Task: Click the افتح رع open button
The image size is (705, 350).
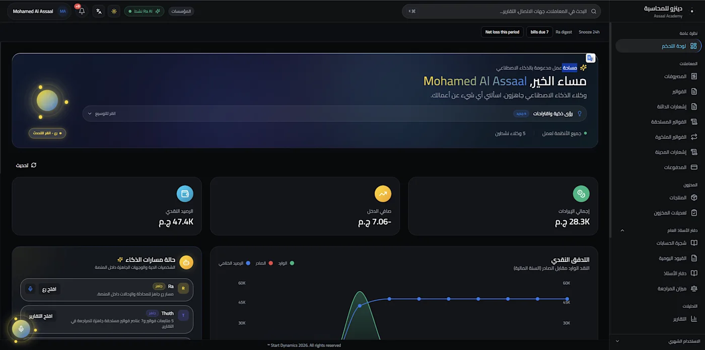Action: tap(49, 289)
